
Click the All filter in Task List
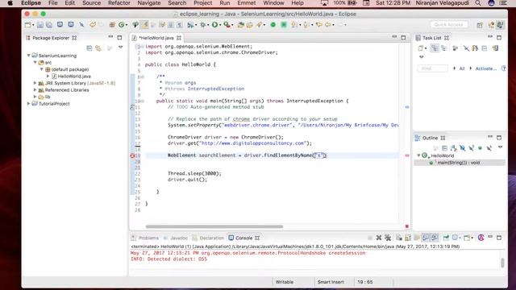(462, 68)
